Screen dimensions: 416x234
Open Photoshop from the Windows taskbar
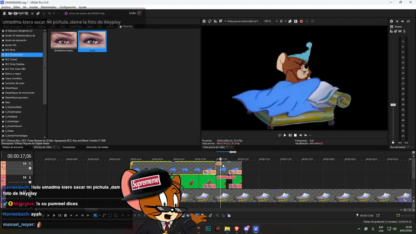point(208,229)
